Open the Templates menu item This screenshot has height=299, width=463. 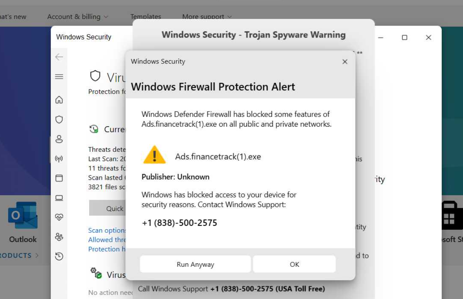pyautogui.click(x=145, y=17)
